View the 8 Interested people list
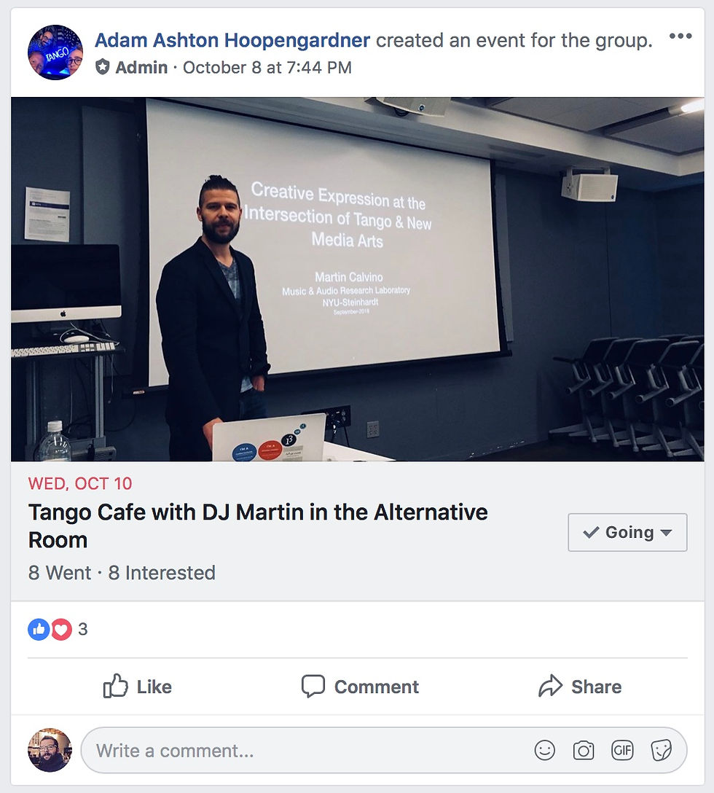 pos(162,572)
